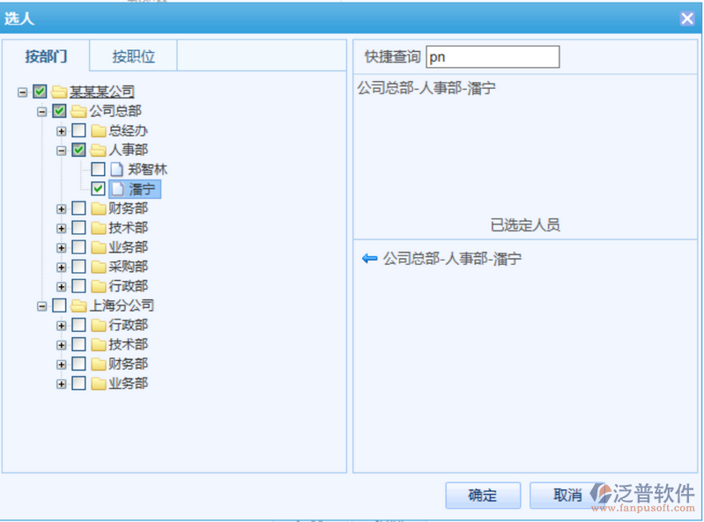Image resolution: width=704 pixels, height=522 pixels.
Task: Uncheck the 公司总部 checkbox
Action: pos(59,111)
